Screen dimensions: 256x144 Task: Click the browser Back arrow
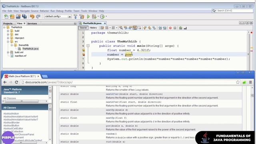point(5,82)
